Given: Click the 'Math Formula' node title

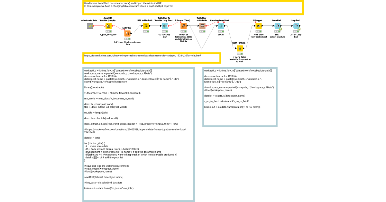Looking at the screenshot, I should [238, 42].
